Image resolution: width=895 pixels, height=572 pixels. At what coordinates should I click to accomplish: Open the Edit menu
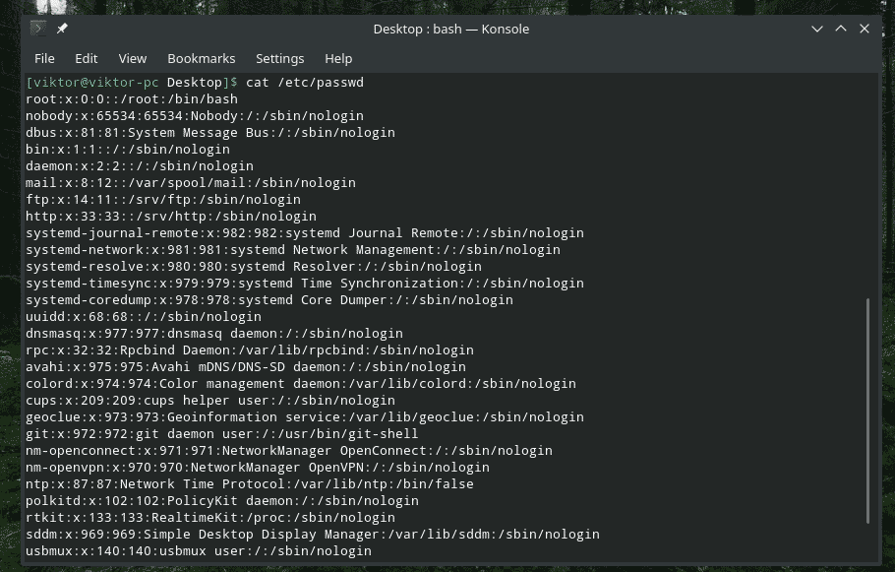click(87, 58)
